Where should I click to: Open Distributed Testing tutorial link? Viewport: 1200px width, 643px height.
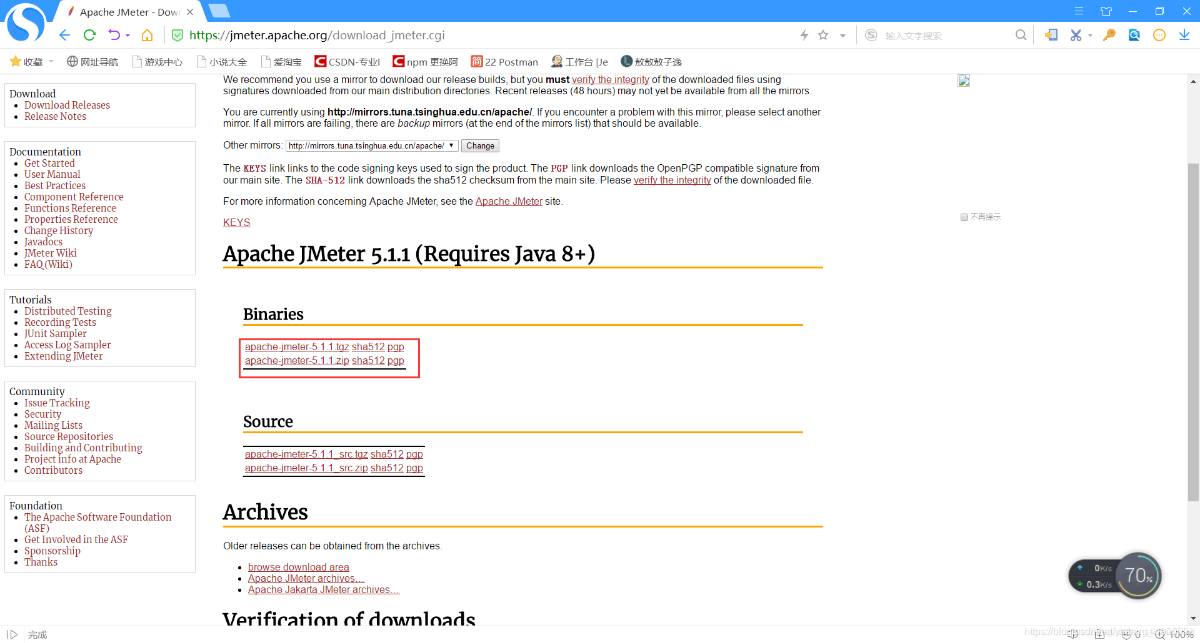tap(68, 311)
